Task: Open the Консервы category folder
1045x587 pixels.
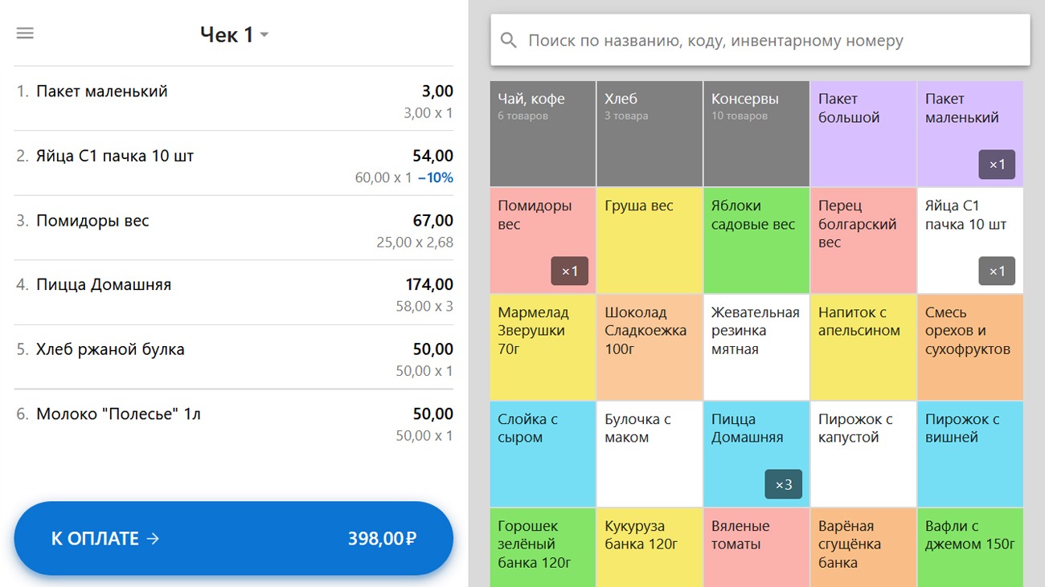Action: click(x=756, y=133)
